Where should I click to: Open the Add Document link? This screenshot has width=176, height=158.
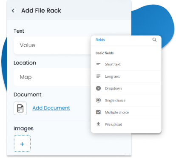(51, 108)
